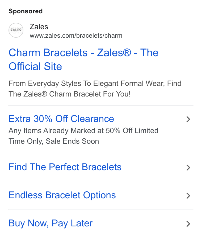Viewport: 202px width, 237px height.
Task: Select 'The Zales® Charm Bracelet For You!' text
Action: (x=70, y=94)
